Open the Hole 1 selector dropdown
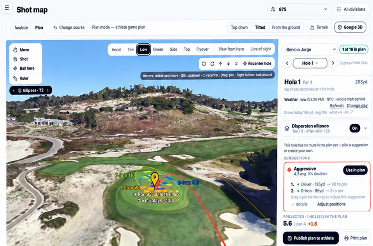The image size is (373, 246). [310, 63]
